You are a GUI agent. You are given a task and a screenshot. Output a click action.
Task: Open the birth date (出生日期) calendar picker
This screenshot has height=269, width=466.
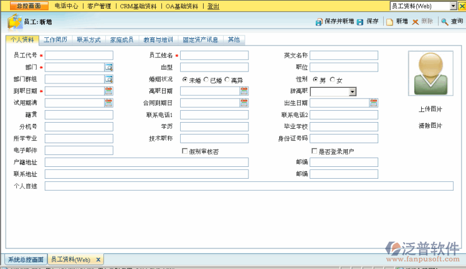tap(374, 103)
